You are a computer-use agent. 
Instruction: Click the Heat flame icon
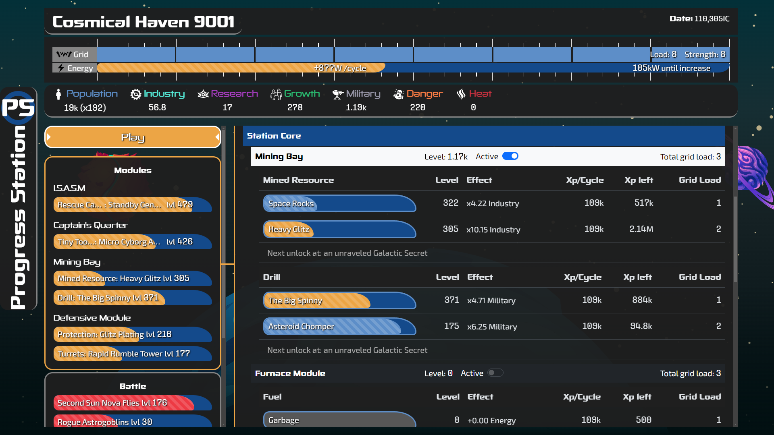pos(461,94)
